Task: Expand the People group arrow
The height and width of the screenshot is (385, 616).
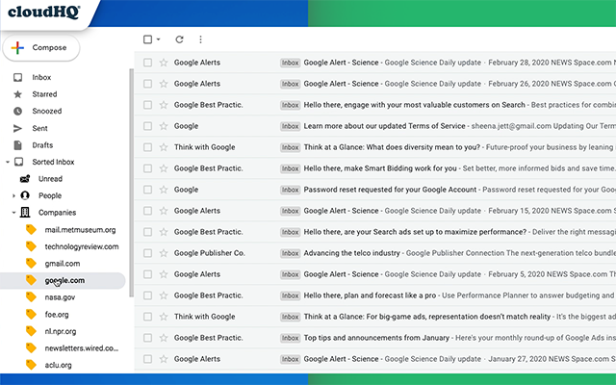Action: [13, 195]
